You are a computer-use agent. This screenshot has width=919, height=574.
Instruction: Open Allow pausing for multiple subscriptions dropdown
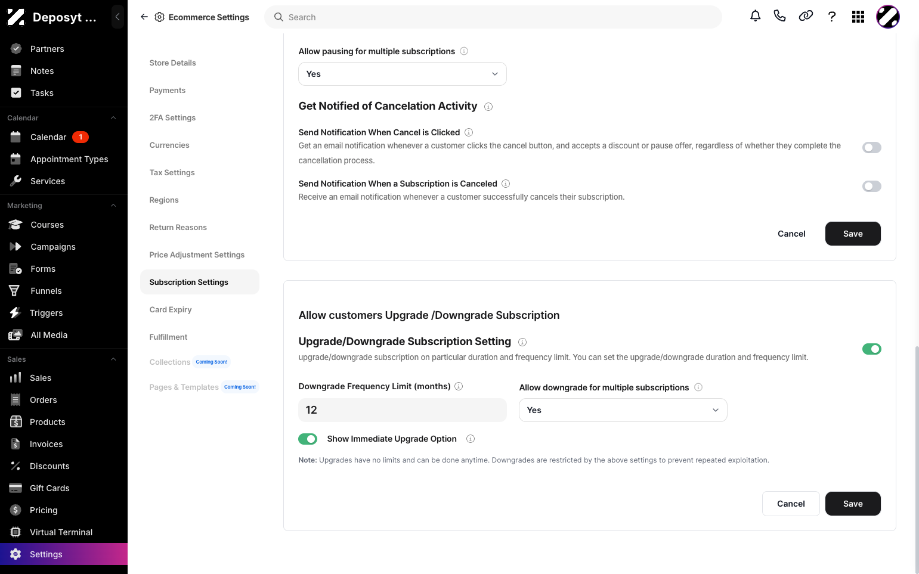(403, 74)
